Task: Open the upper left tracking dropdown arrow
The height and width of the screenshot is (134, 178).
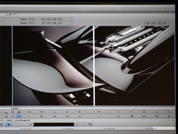Action: pos(3,18)
